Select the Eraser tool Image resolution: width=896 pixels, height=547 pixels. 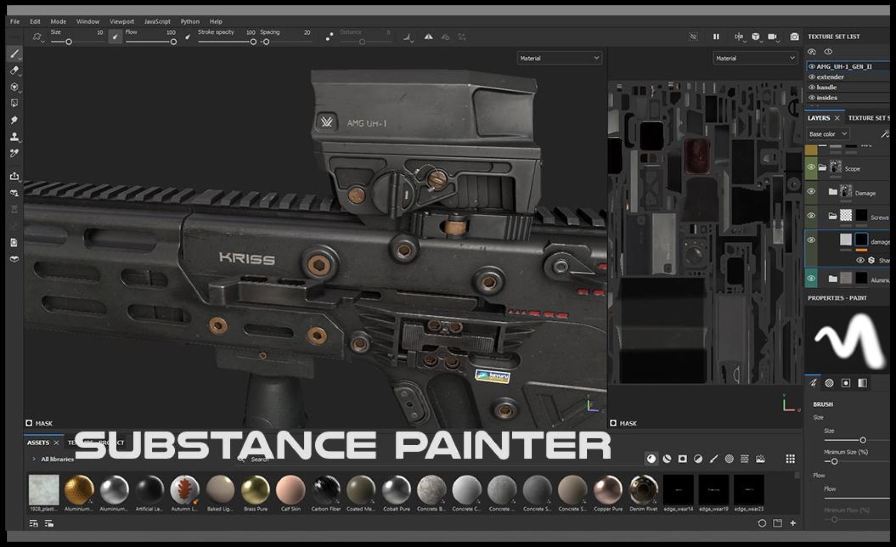[15, 71]
